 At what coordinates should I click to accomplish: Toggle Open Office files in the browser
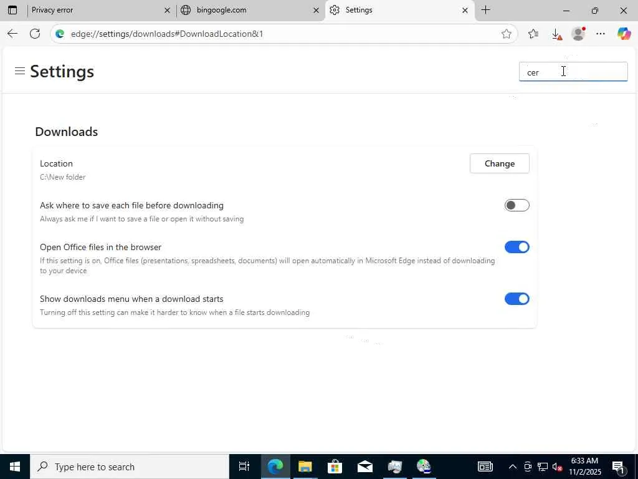click(517, 247)
